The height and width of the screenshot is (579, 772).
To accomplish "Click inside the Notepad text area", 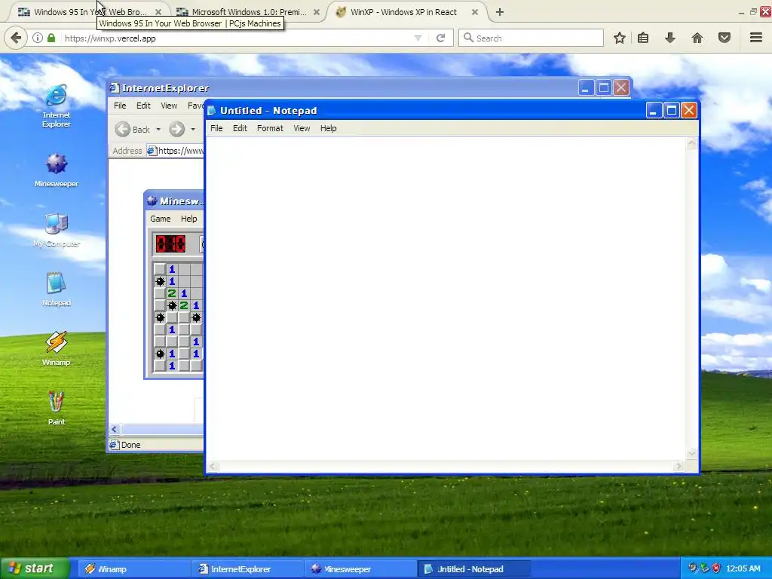I will tap(446, 298).
